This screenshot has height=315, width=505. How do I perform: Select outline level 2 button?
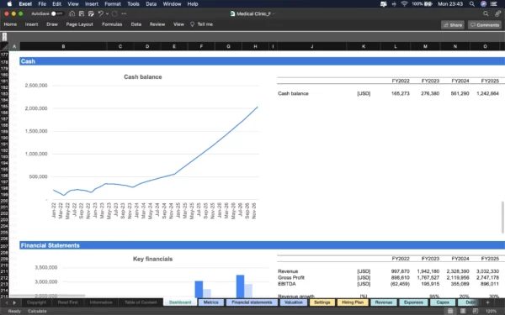coord(4,39)
